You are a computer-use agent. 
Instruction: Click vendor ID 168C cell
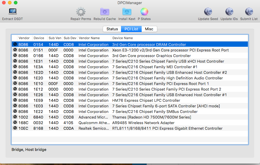(23, 123)
